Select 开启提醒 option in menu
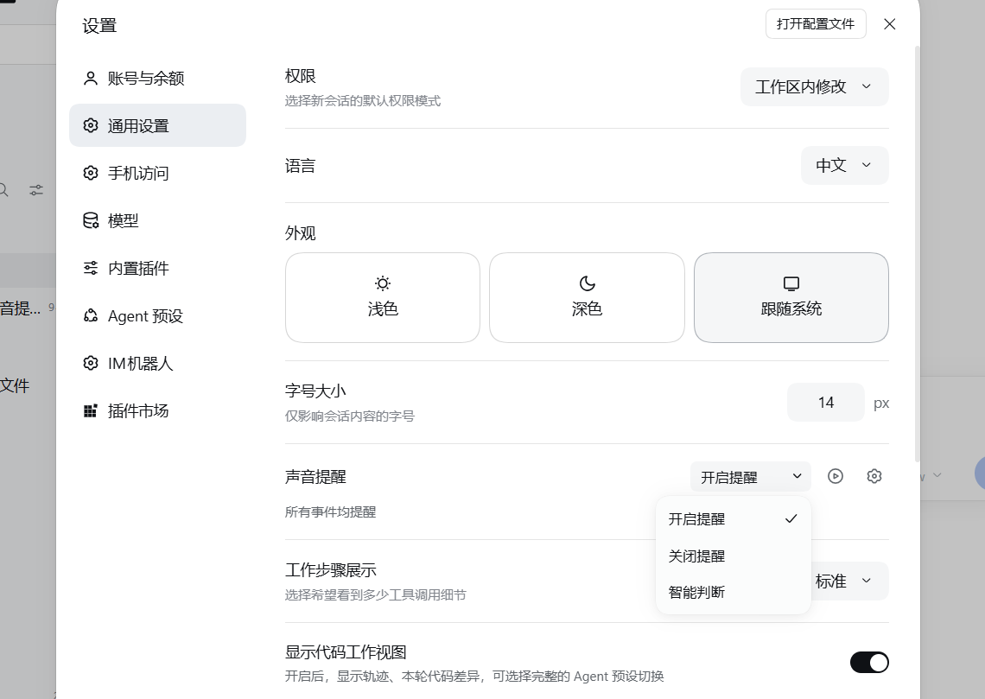The width and height of the screenshot is (985, 699). (x=733, y=519)
